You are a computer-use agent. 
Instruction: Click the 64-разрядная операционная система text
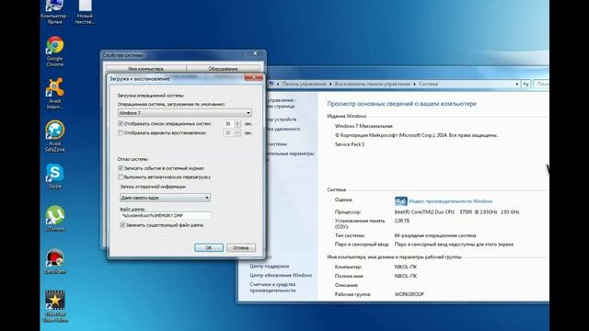pos(435,235)
